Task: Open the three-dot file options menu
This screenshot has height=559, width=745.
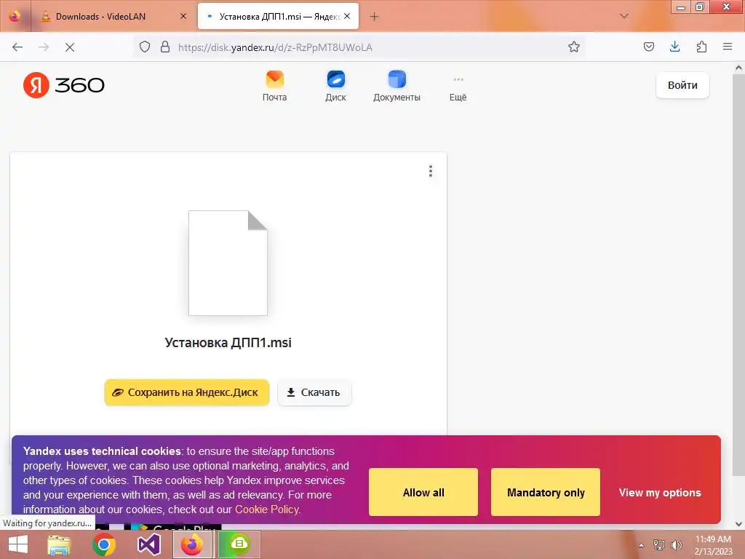Action: (431, 171)
